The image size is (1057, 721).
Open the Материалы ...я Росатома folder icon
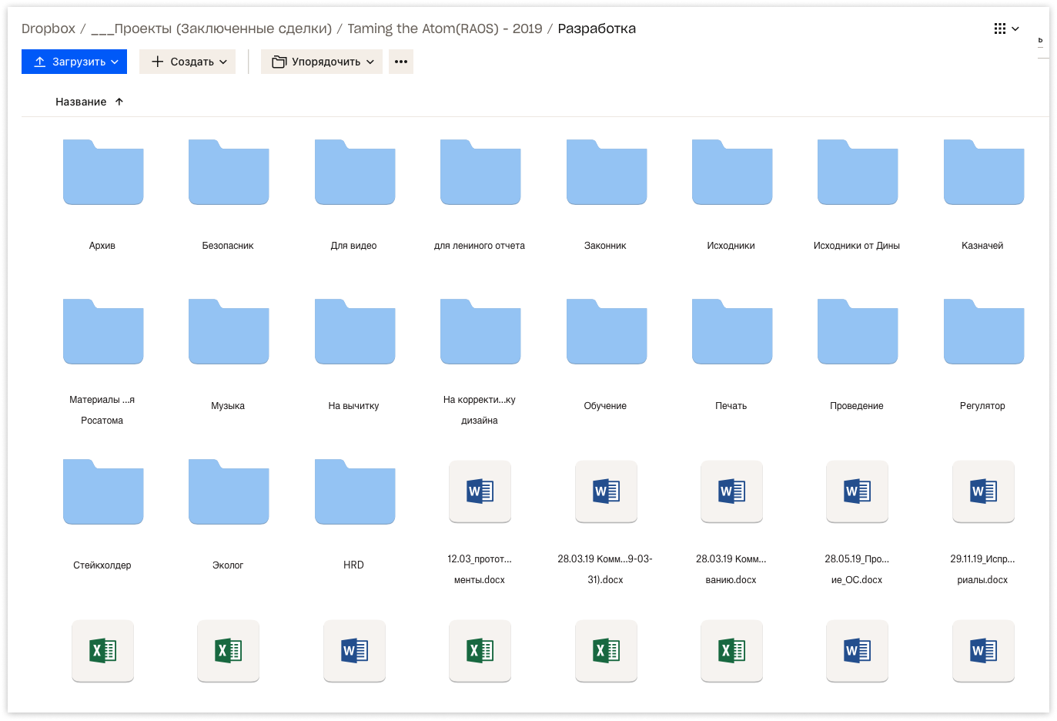coord(103,331)
